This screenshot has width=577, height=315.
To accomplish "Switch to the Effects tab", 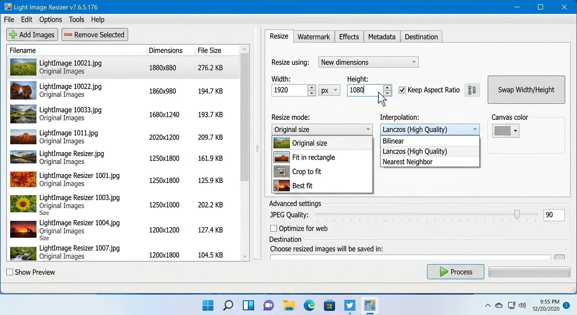I will (349, 37).
